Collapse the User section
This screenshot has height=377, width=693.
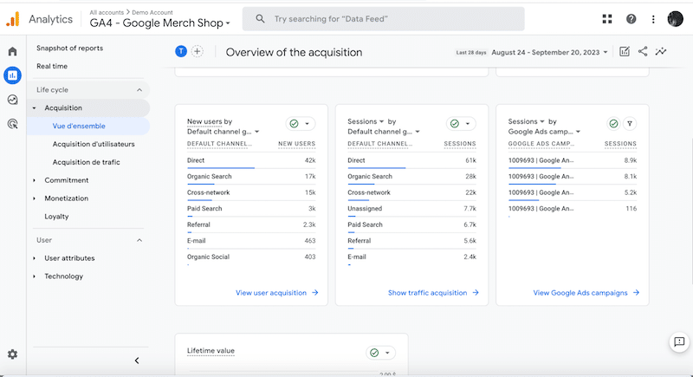139,240
